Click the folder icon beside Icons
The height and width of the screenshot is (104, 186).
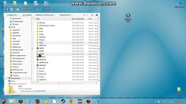pos(37,31)
